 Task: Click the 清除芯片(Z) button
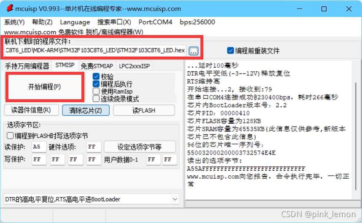pos(86,111)
